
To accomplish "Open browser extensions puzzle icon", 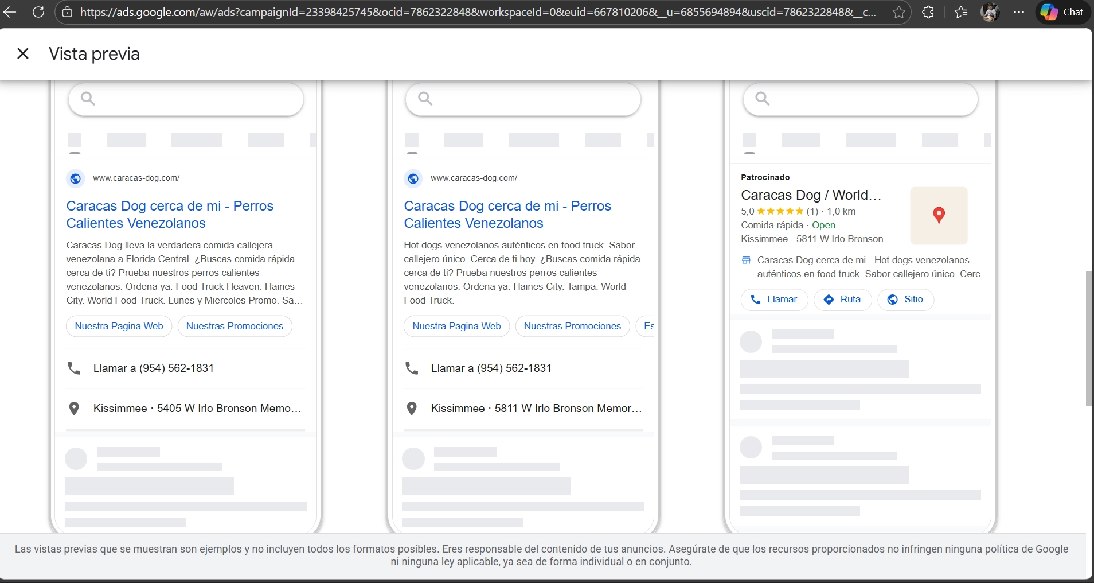I will [928, 12].
